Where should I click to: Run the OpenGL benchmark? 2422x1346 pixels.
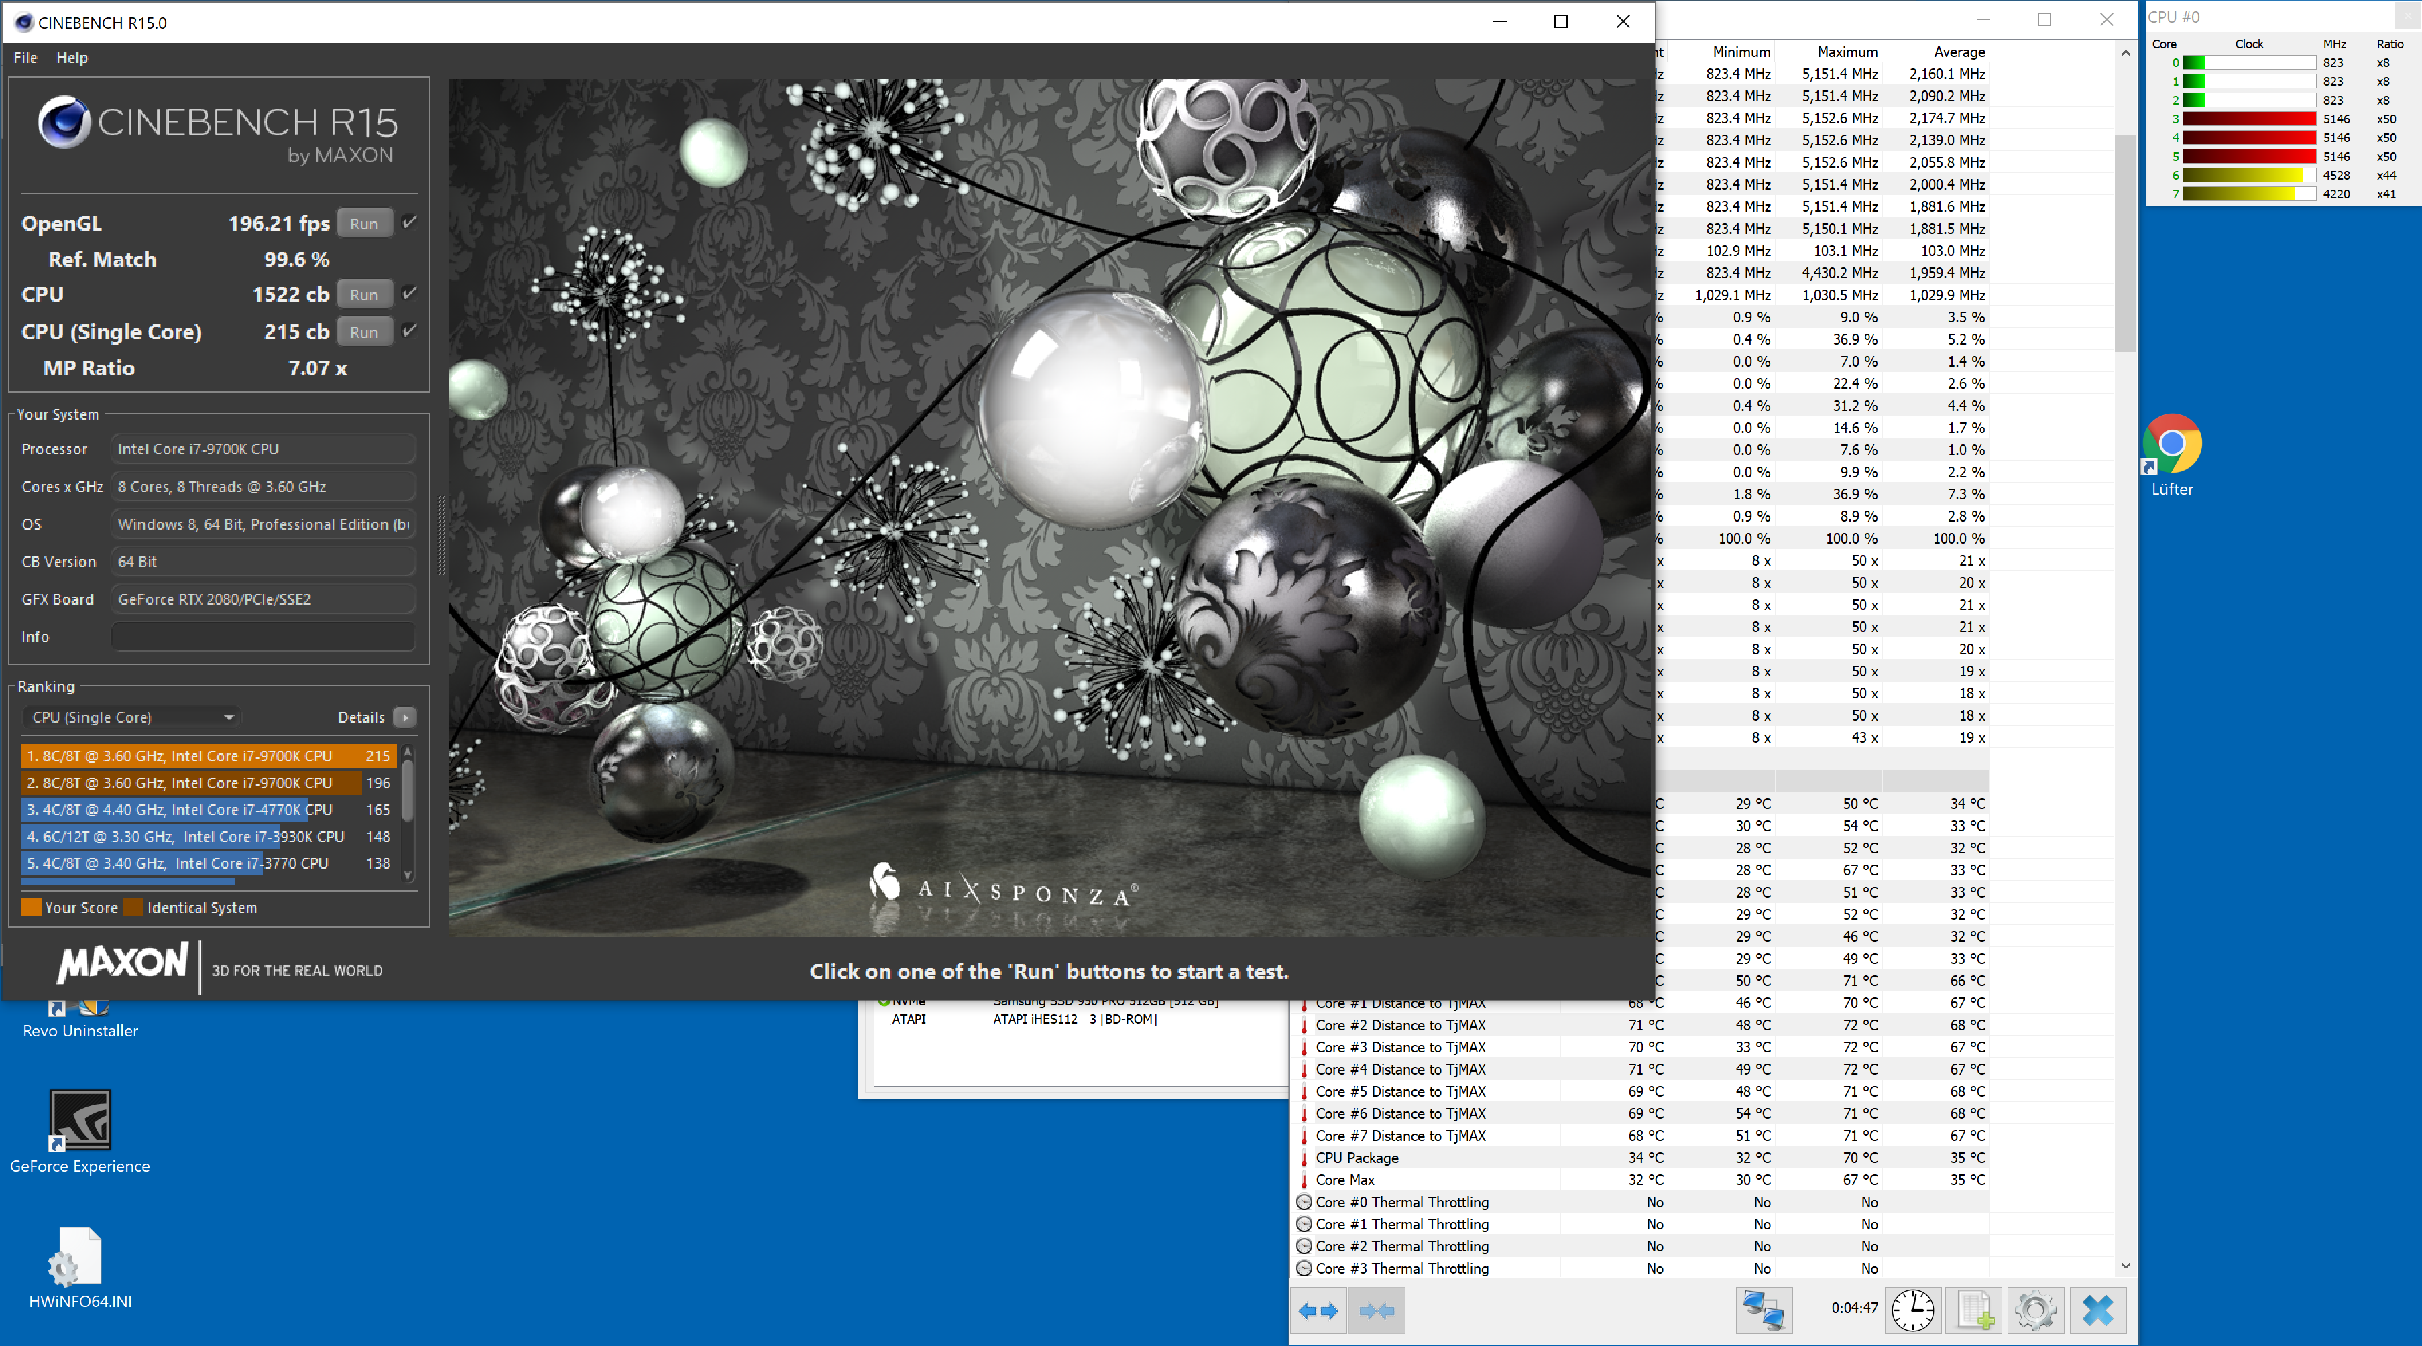(x=364, y=224)
